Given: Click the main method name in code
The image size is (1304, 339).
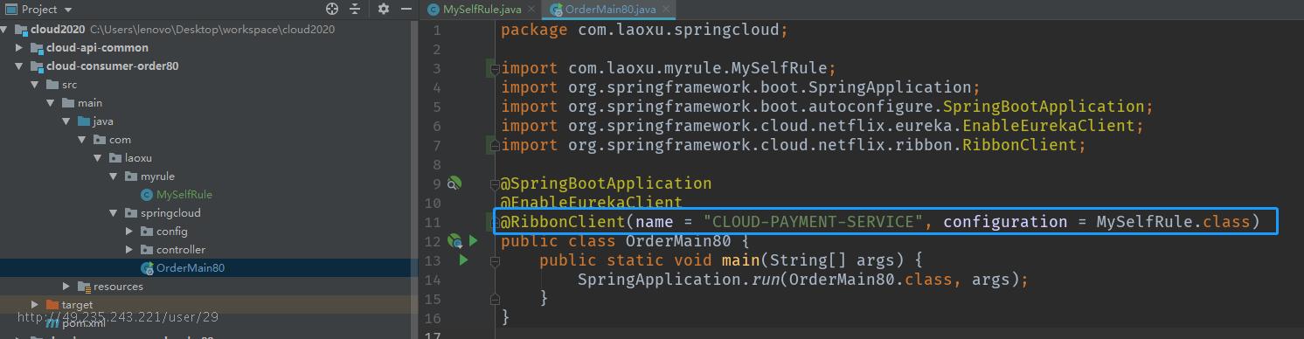Looking at the screenshot, I should coord(740,260).
